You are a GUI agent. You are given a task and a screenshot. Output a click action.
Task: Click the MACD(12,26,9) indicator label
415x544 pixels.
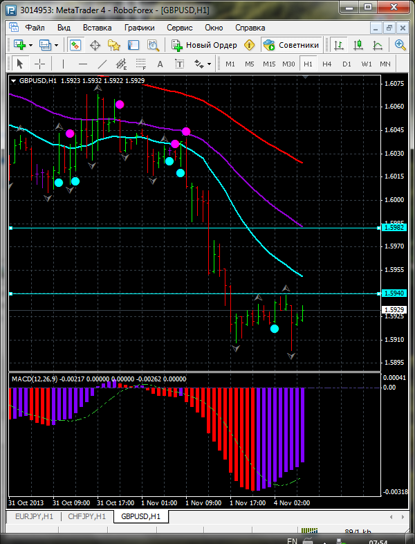(35, 379)
